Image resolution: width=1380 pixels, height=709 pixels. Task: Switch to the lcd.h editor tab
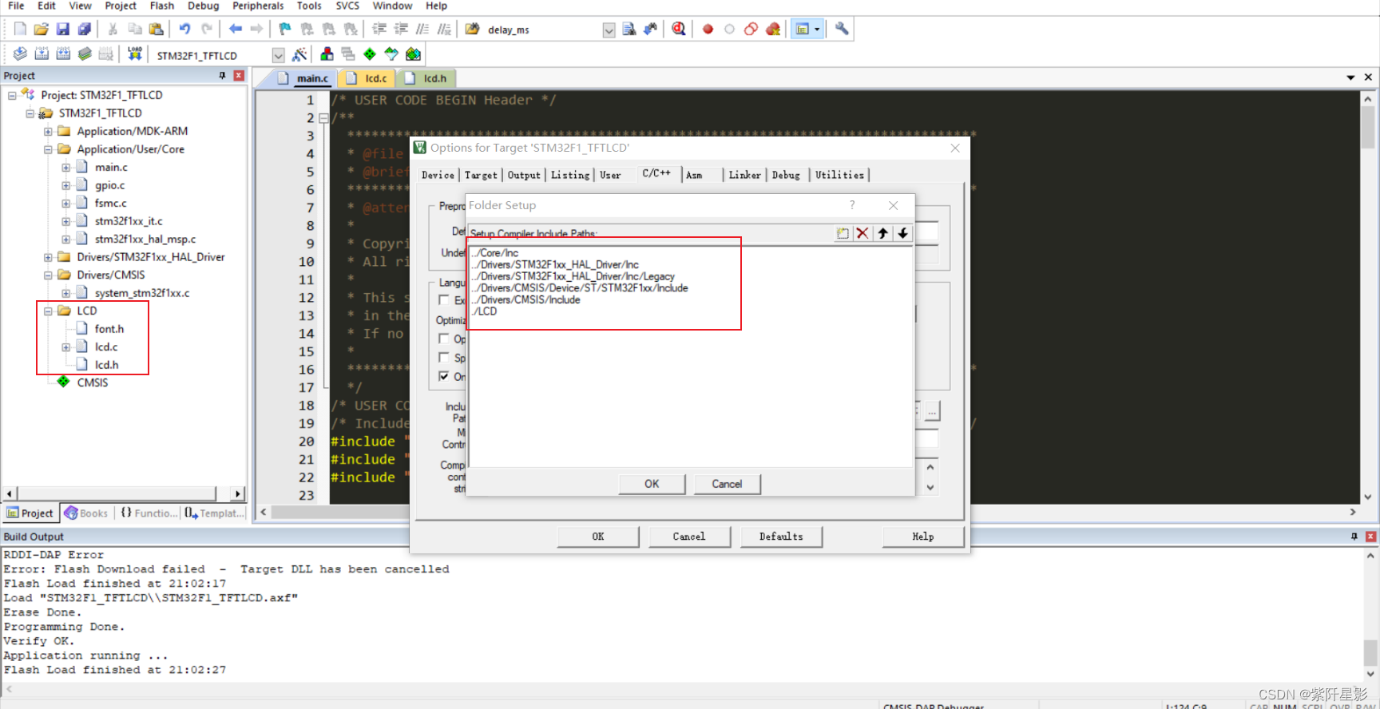(426, 78)
